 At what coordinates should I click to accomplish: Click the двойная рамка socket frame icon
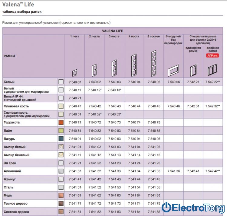(212, 71)
